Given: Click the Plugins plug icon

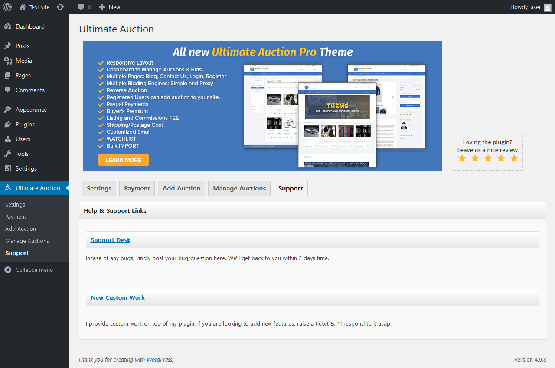Looking at the screenshot, I should 8,124.
